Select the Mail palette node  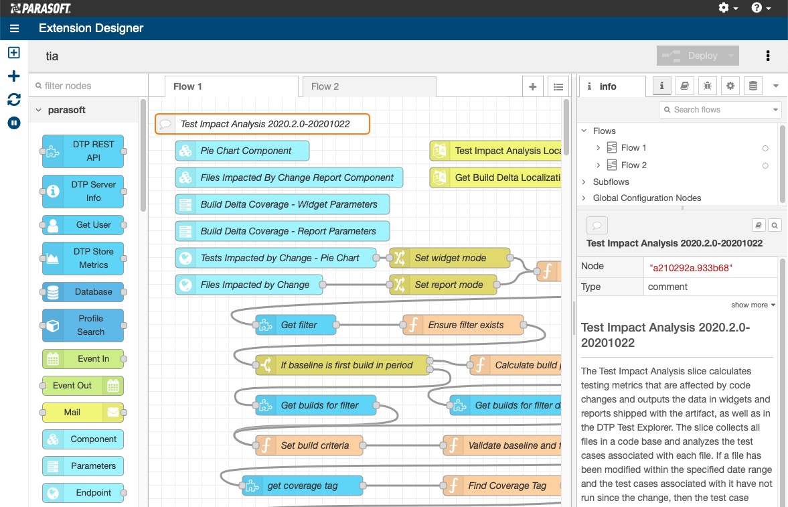tap(83, 413)
